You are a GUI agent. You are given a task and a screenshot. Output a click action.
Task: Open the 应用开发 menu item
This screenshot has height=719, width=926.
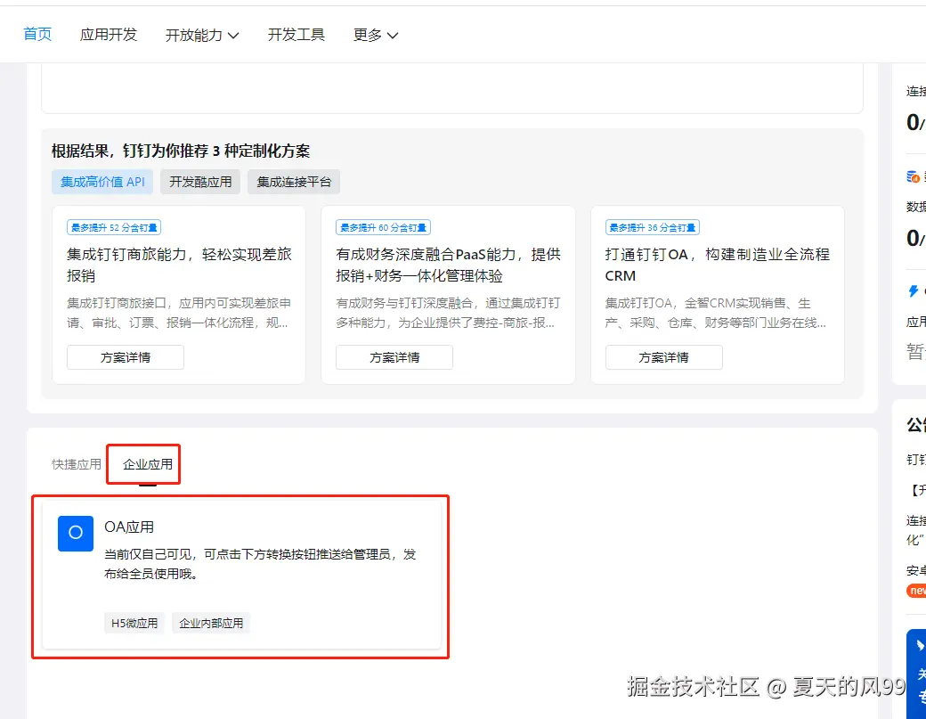108,34
